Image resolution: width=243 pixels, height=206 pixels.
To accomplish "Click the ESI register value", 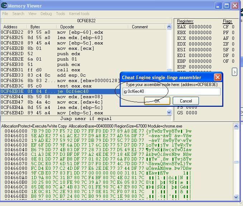I will click(x=200, y=50).
